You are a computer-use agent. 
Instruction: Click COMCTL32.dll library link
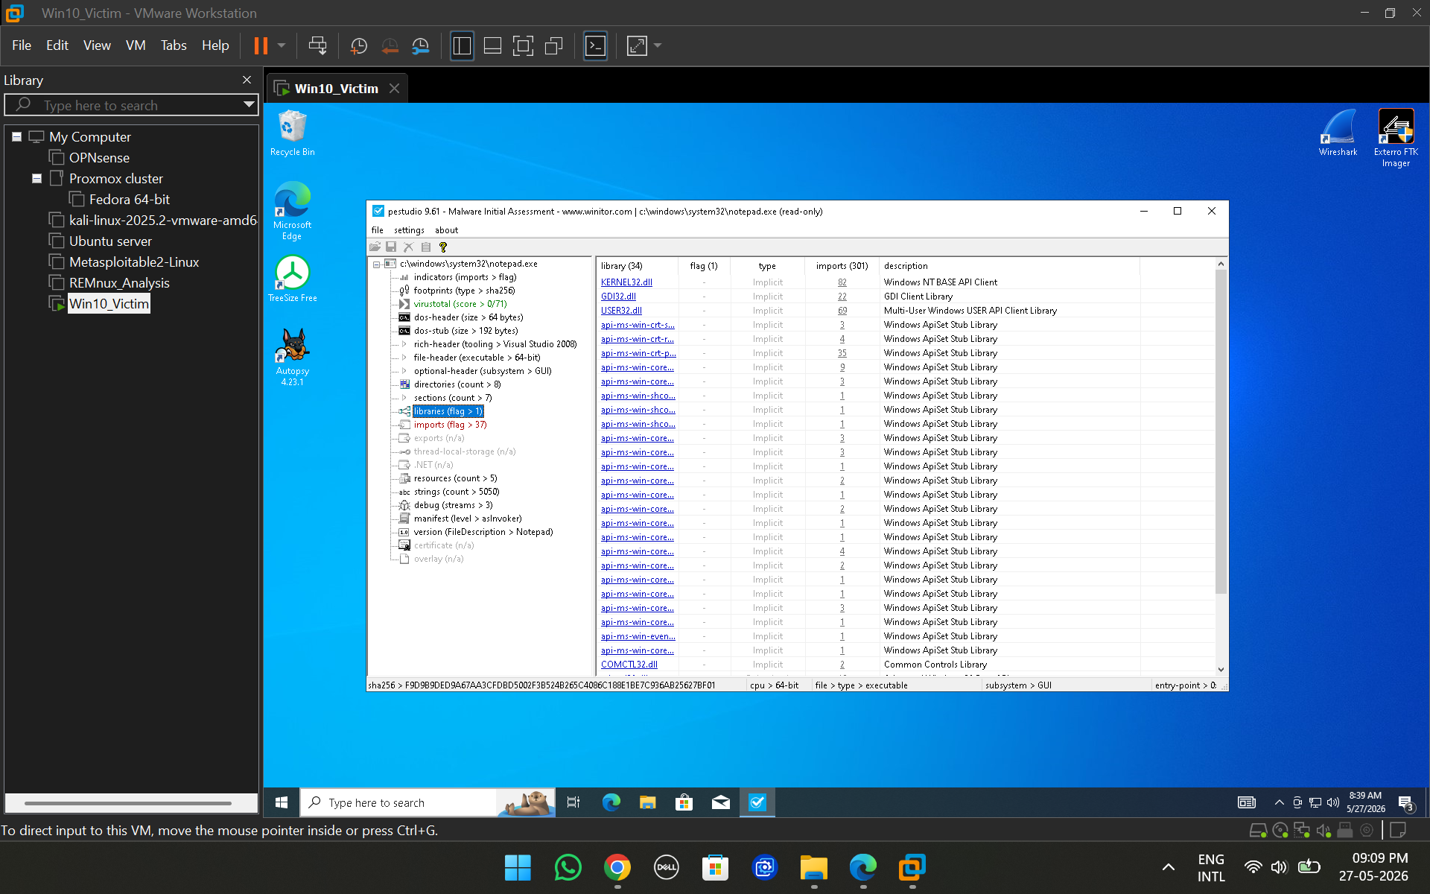[x=629, y=665]
